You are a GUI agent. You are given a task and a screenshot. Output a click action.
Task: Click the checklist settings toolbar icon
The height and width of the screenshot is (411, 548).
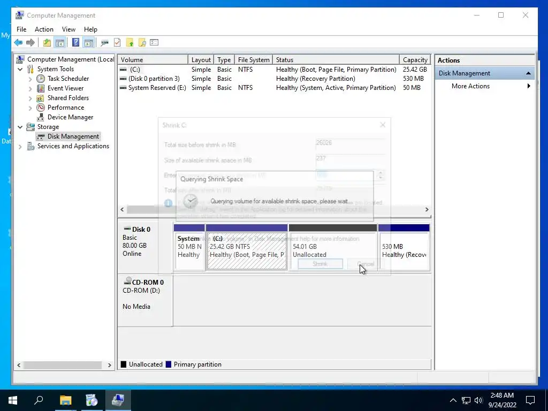(x=154, y=43)
